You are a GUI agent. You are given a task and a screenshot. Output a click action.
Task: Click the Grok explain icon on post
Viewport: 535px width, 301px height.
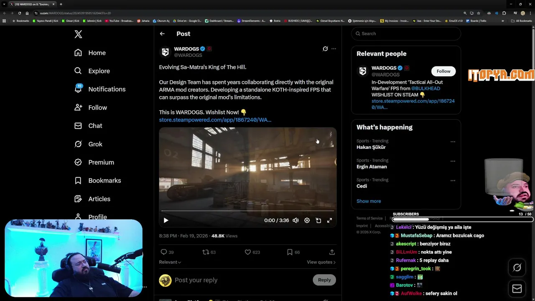click(x=325, y=49)
